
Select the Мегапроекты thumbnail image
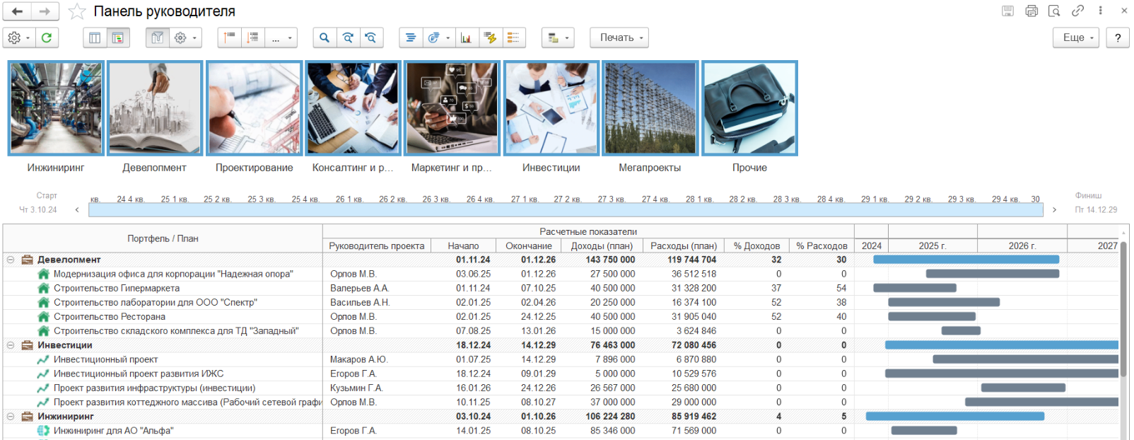(650, 108)
